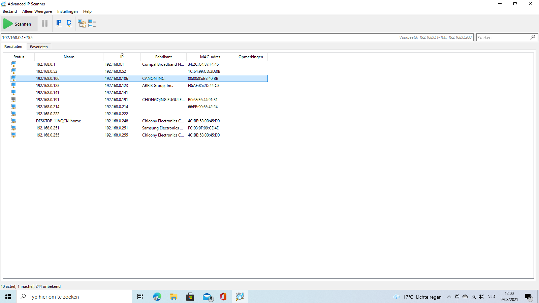Open the Bestand menu
Image resolution: width=539 pixels, height=303 pixels.
10,11
